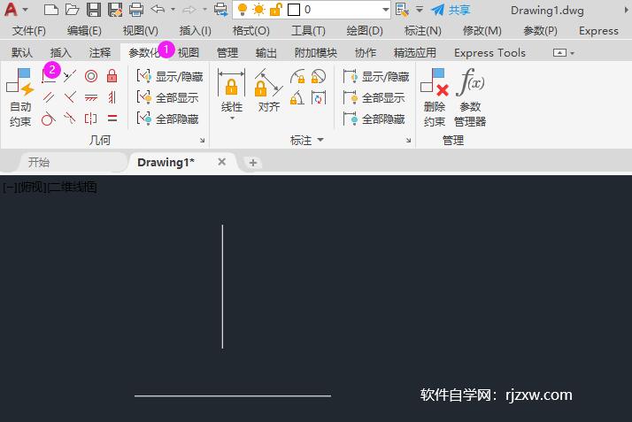632x422 pixels.
Task: Open the 格式(O) menu
Action: [251, 31]
